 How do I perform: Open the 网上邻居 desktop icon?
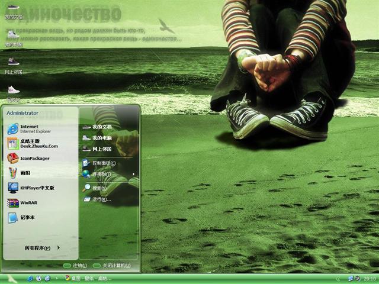click(x=14, y=66)
